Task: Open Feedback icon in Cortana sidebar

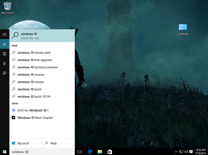Action: click(5, 73)
